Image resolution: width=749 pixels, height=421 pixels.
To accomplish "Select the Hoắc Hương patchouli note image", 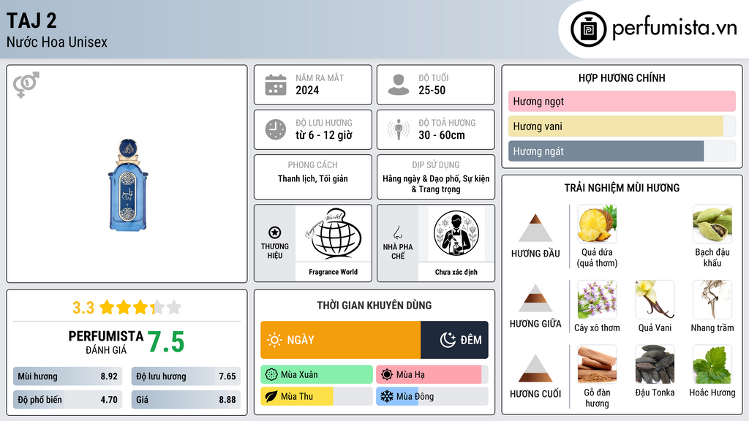I will 712,364.
